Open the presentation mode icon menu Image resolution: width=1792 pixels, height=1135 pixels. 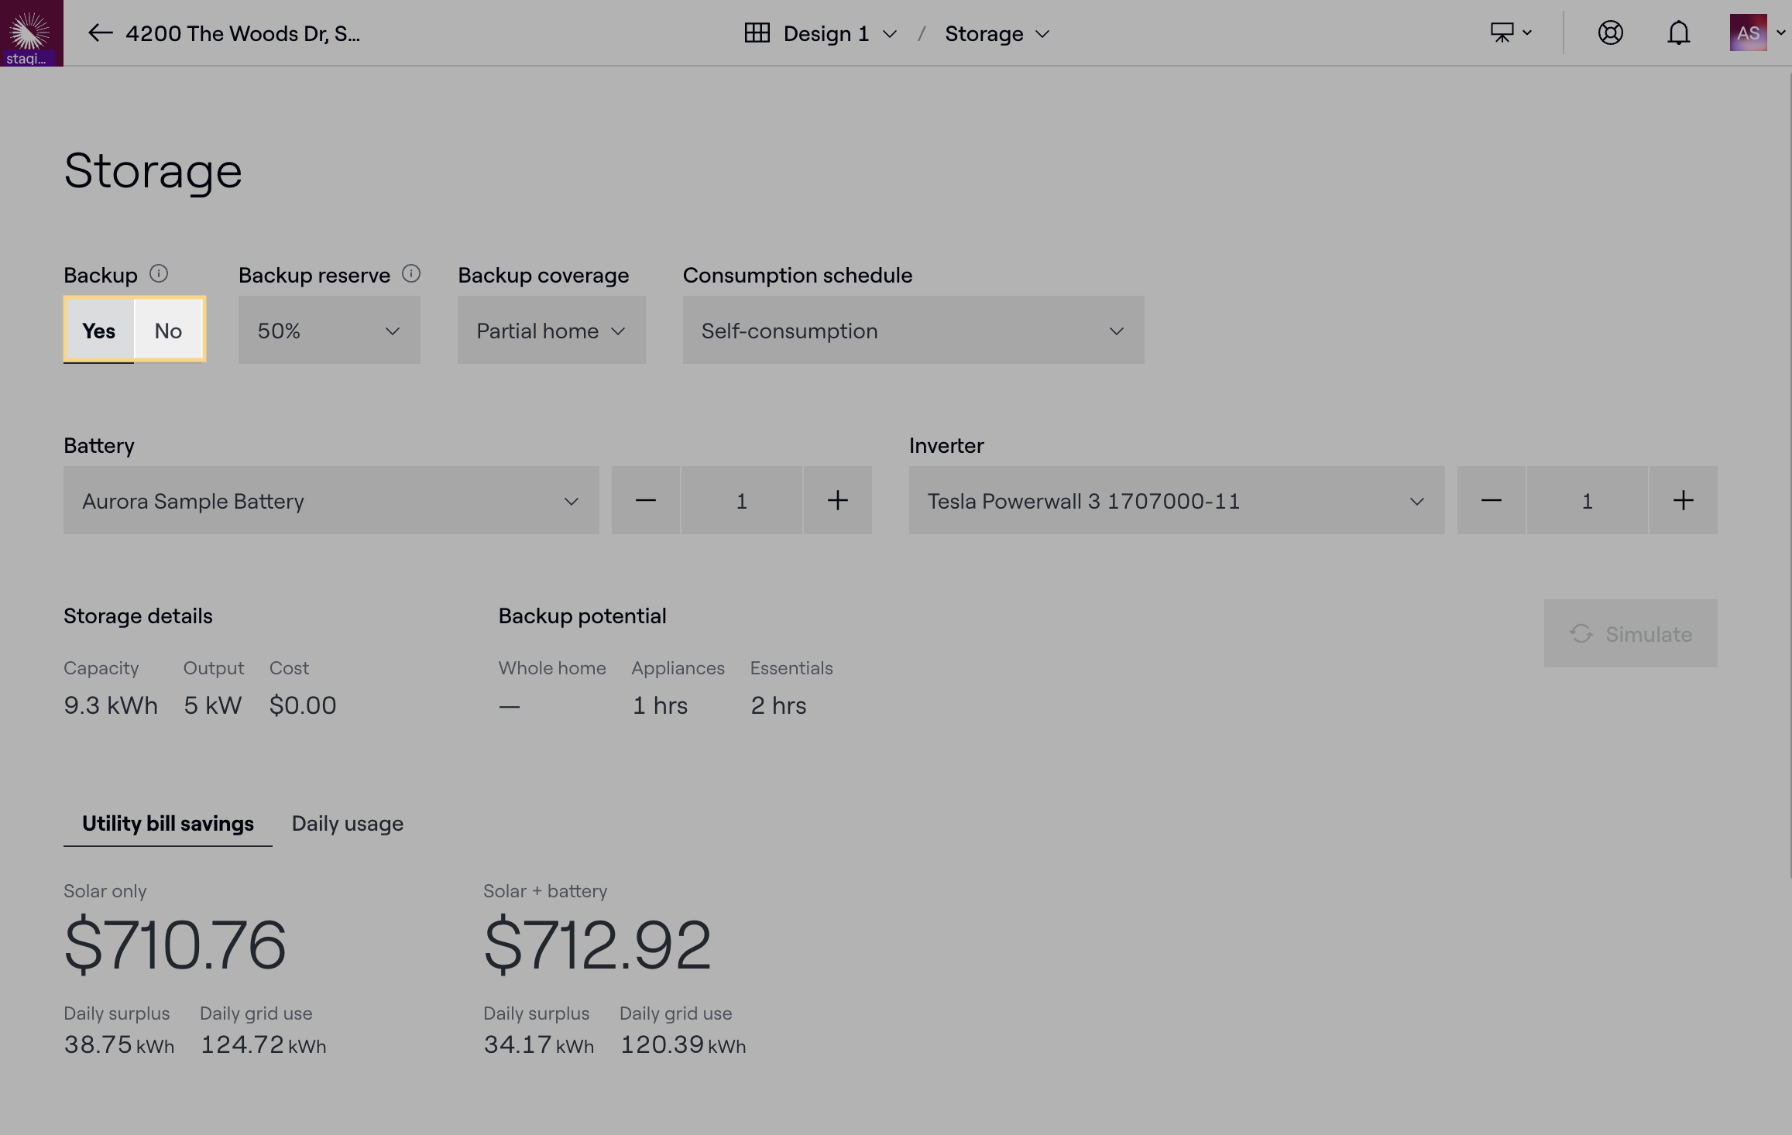click(1510, 33)
